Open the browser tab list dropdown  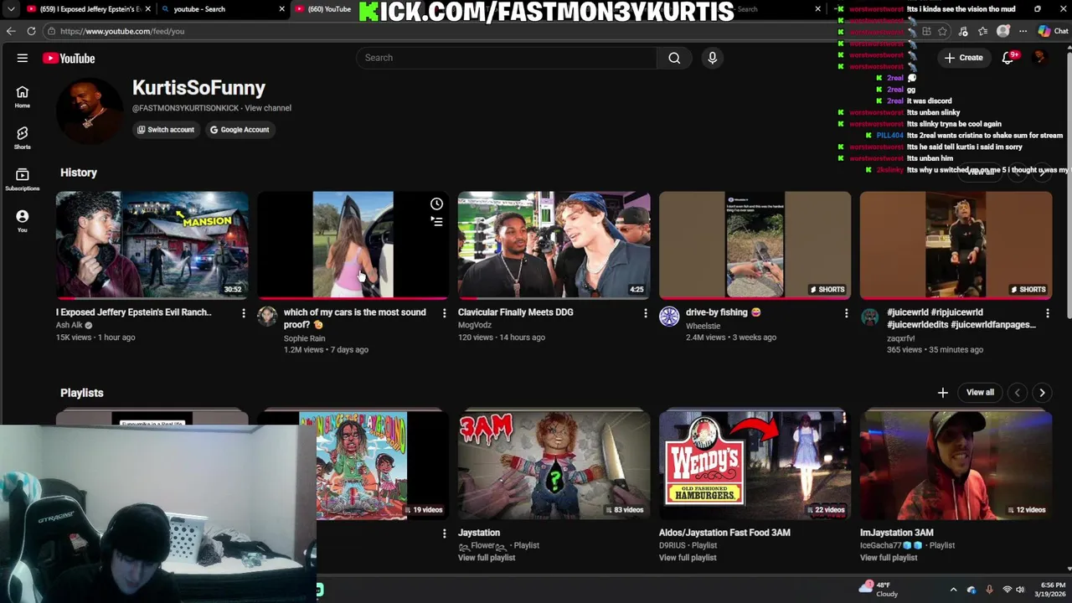[11, 9]
